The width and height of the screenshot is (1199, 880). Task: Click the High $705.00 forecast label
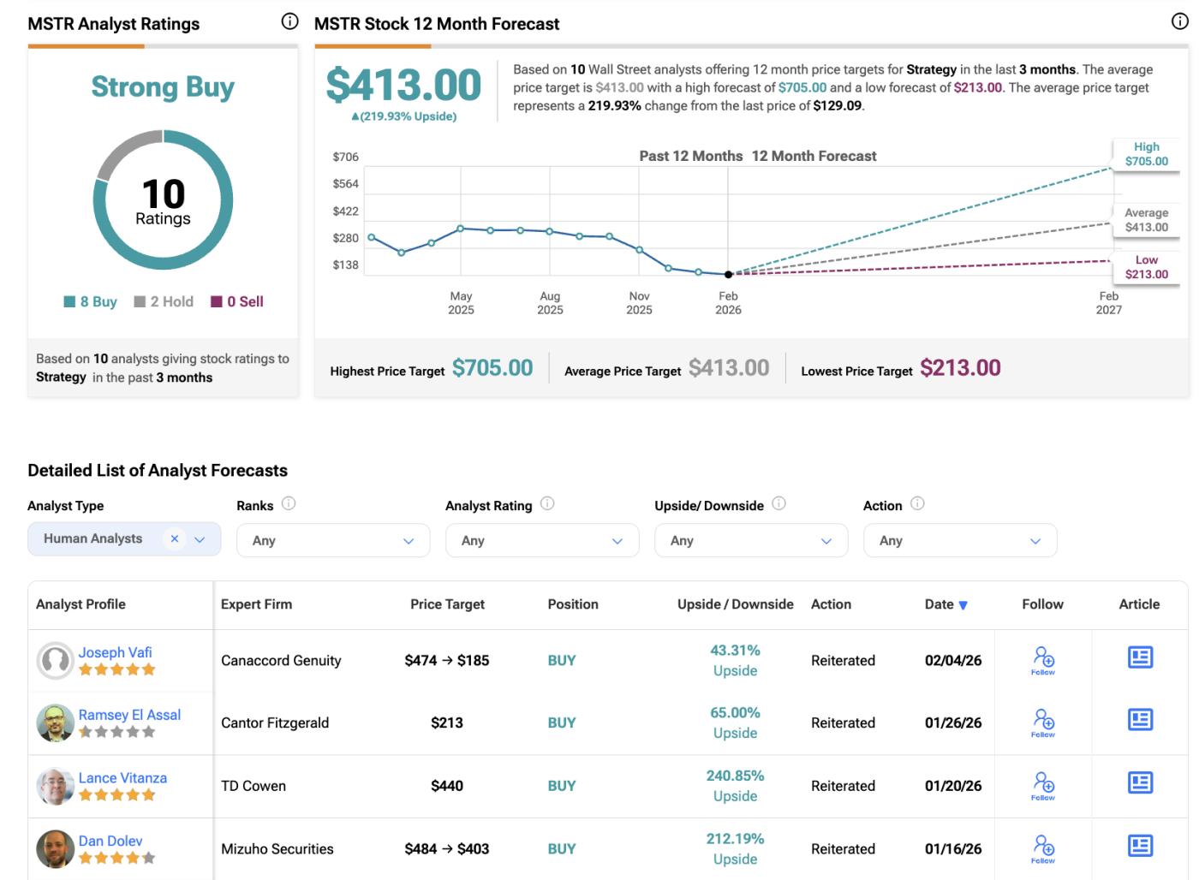coord(1146,154)
